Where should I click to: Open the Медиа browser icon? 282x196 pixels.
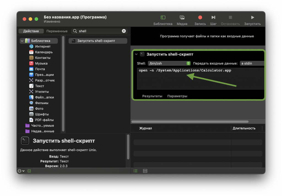(182, 18)
